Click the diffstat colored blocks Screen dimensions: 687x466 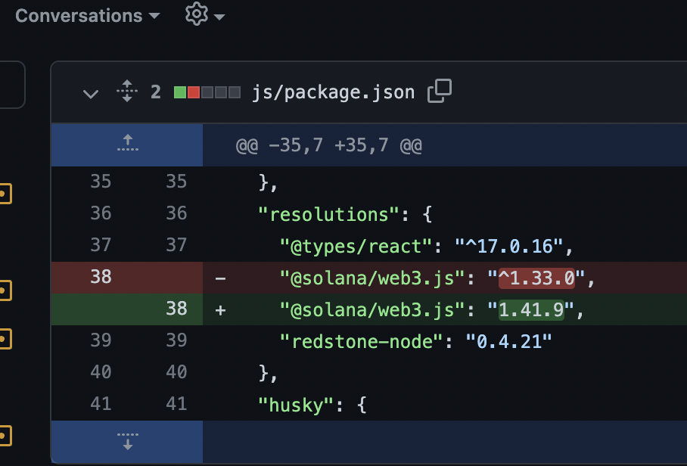point(207,92)
